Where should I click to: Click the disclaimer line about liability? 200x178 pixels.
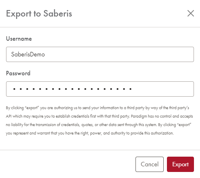coord(98,125)
